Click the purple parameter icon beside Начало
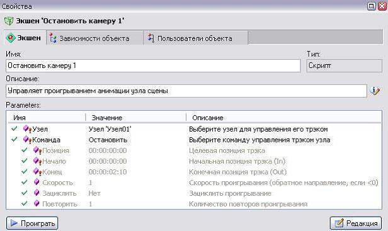This screenshot has width=388, height=231. (37, 161)
